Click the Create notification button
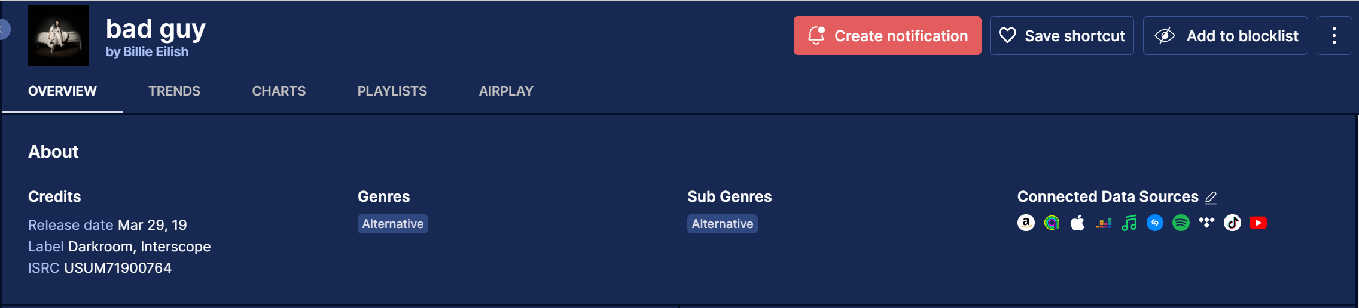 pyautogui.click(x=887, y=36)
